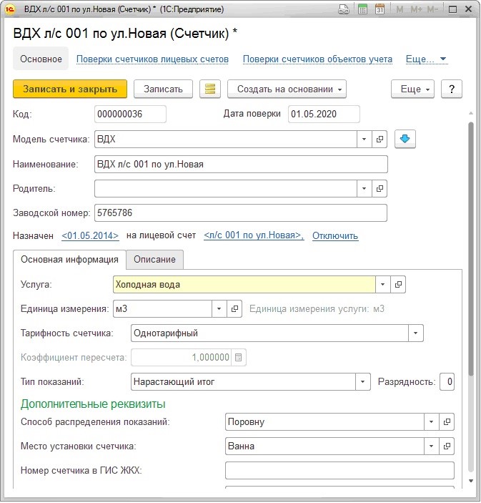481x503 pixels.
Task: Expand the Тарифность счетчика dropdown
Action: pyautogui.click(x=415, y=333)
